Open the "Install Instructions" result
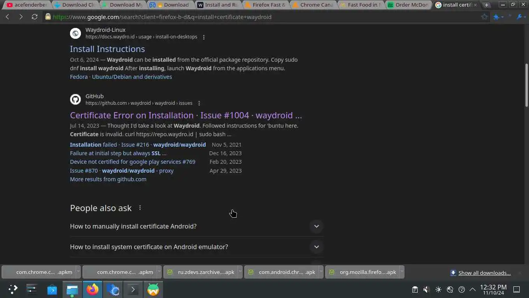The width and height of the screenshot is (529, 298). [x=107, y=49]
